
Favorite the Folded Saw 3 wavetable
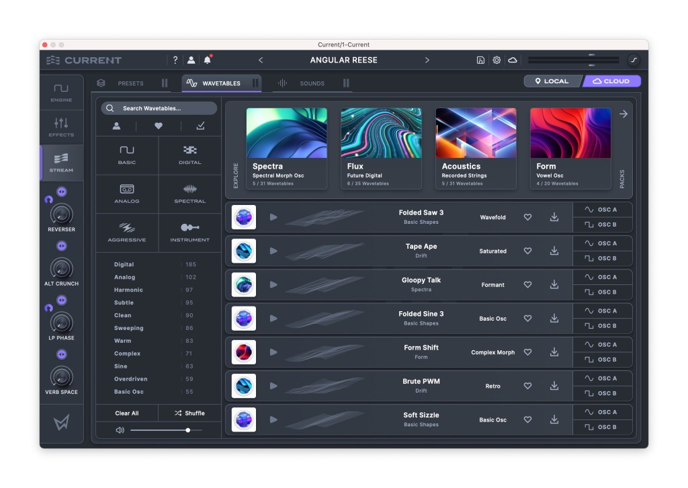[527, 217]
